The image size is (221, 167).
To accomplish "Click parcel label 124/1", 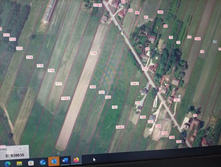I will click(135, 83).
